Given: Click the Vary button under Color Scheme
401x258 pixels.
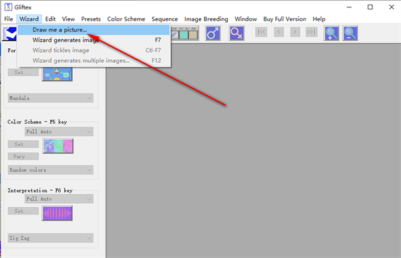Looking at the screenshot, I should 23,156.
